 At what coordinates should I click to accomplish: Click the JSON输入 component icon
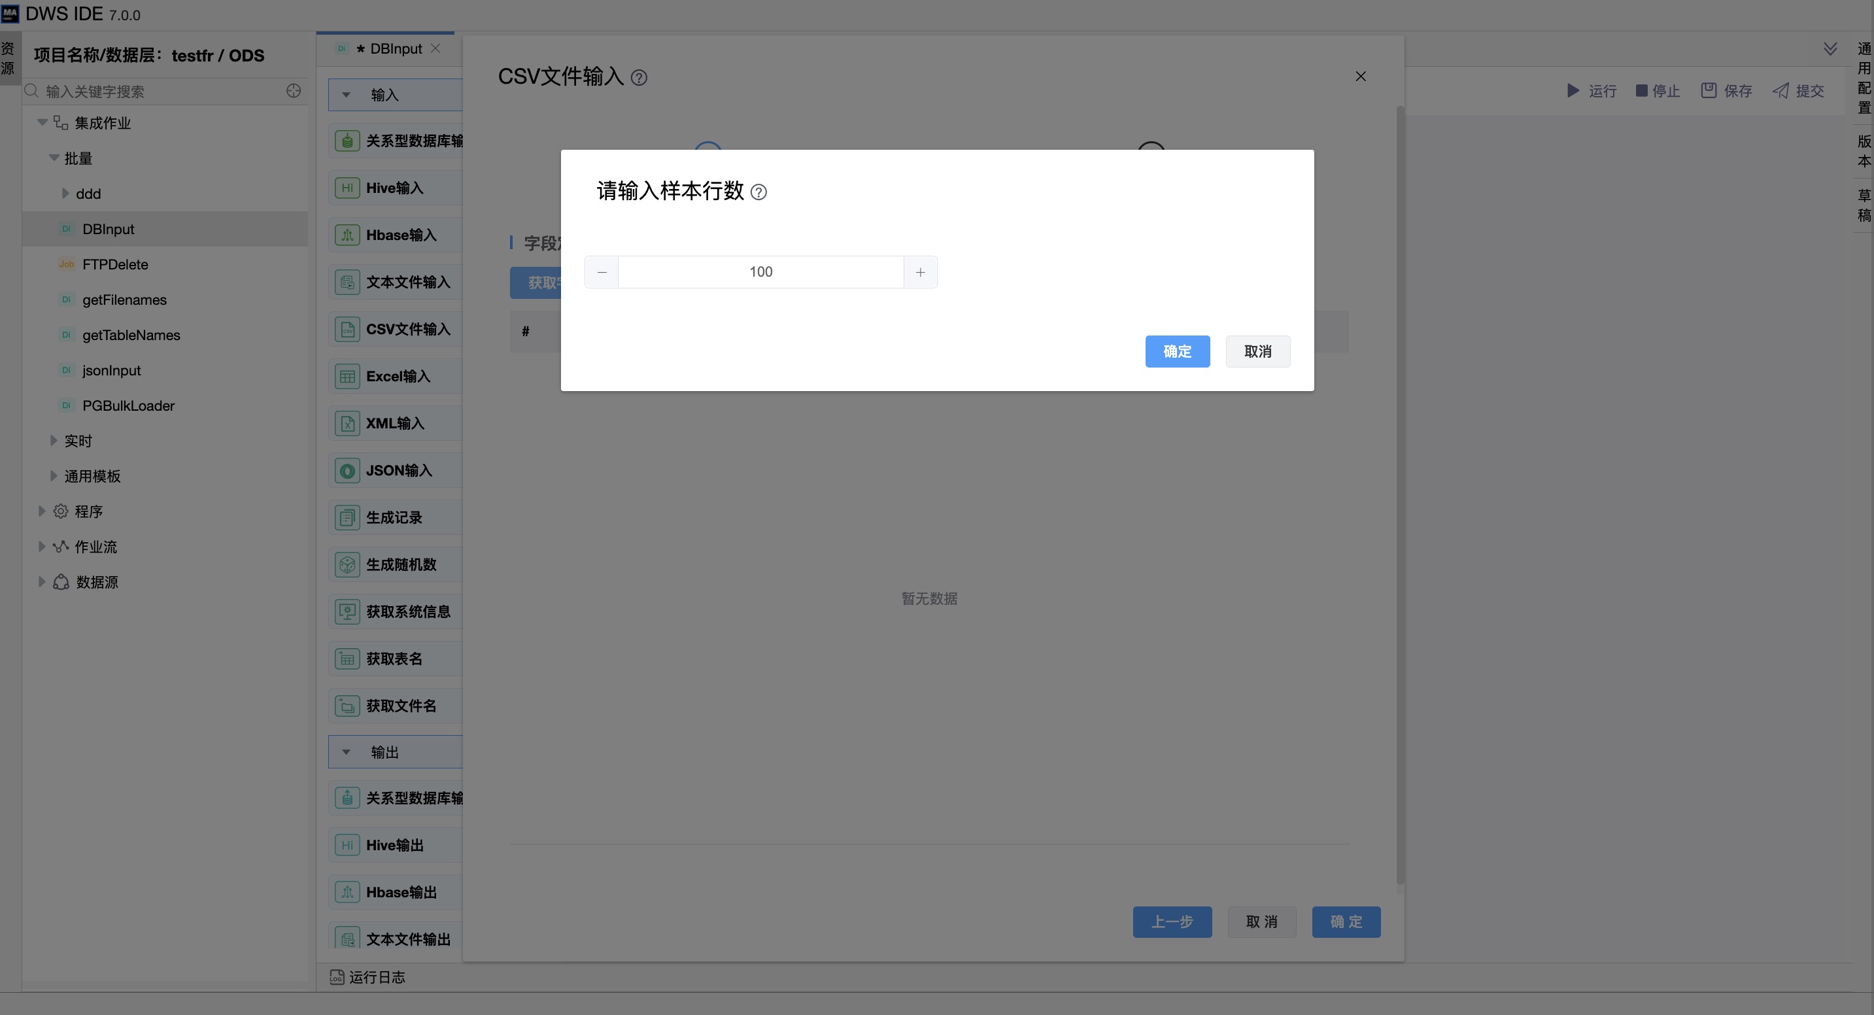point(347,471)
